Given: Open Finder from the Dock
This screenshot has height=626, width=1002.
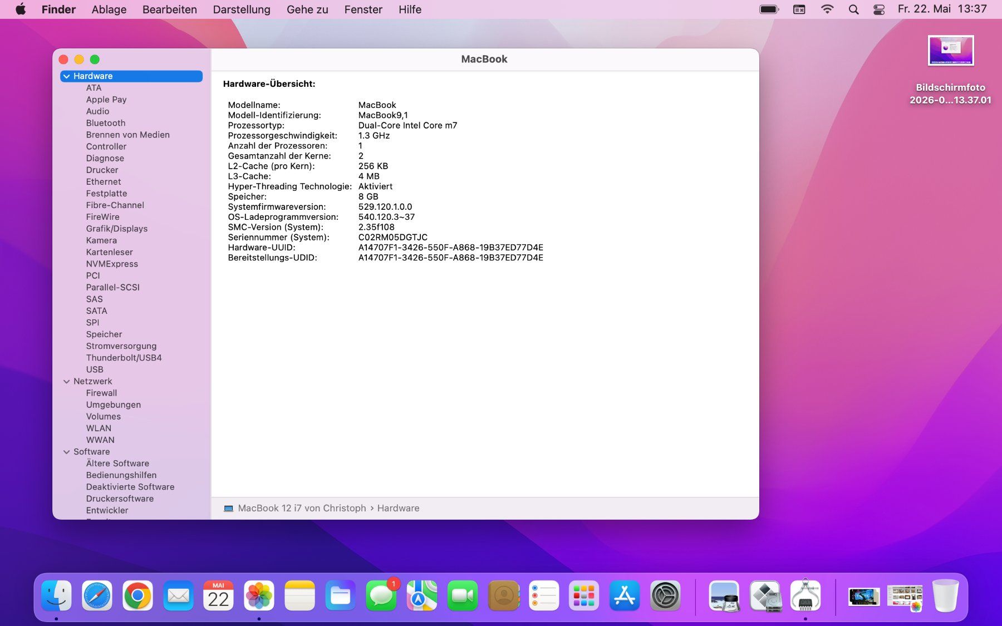Looking at the screenshot, I should tap(56, 596).
